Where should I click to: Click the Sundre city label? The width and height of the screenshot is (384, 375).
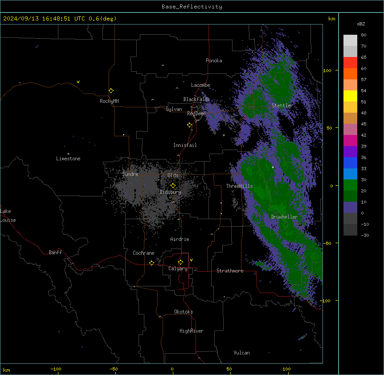pos(130,174)
